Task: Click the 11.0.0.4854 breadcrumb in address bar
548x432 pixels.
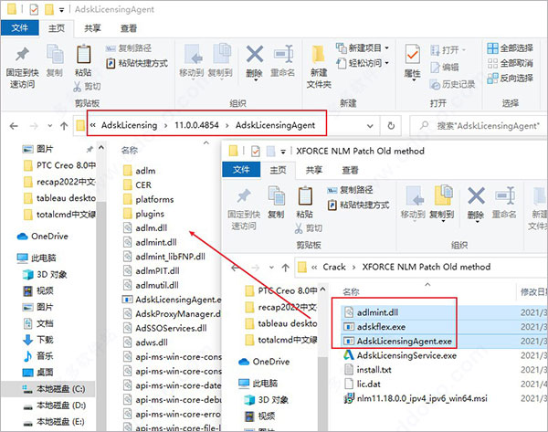Action: (x=196, y=125)
